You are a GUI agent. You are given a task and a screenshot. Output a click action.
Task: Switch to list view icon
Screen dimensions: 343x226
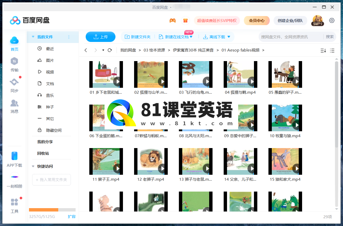(332, 50)
